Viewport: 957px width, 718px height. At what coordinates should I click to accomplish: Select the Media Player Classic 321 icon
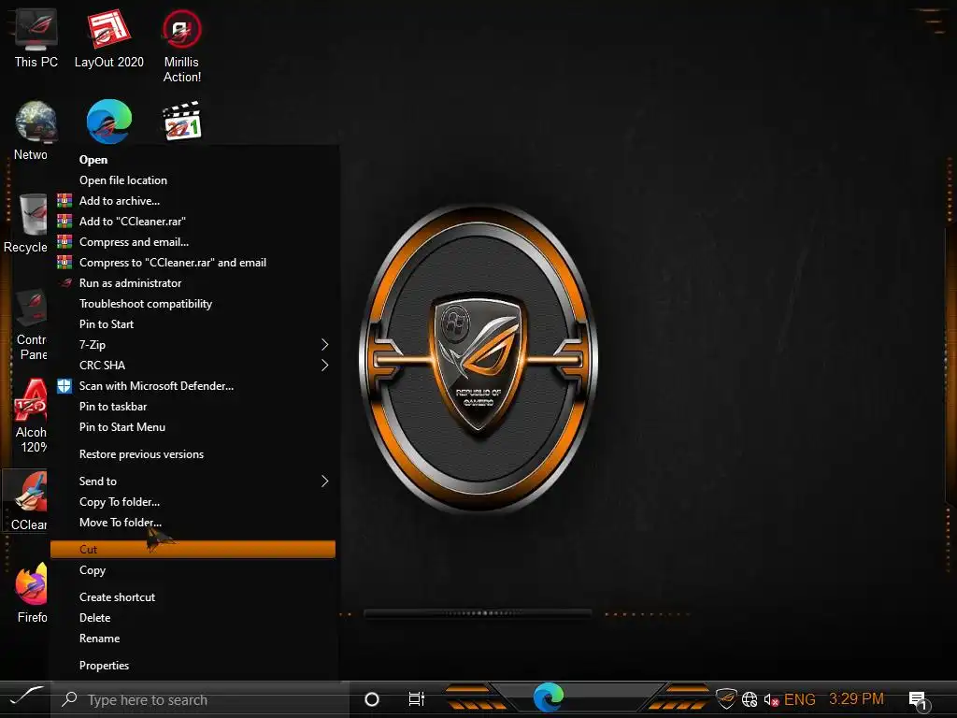pos(182,122)
